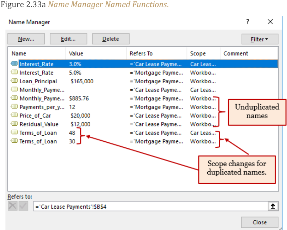Click the confirm checkmark icon beside Refers to
This screenshot has width=287, height=230.
[x=23, y=206]
